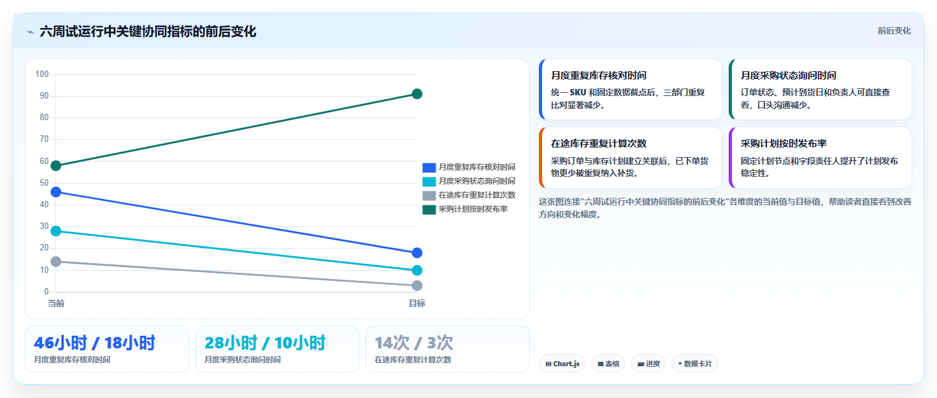Toggle the 在途库存重复计算次数 legend swatch

429,195
